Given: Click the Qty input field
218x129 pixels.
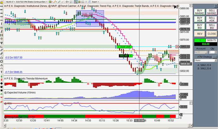Looking at the screenshot, I should [x=212, y=52].
